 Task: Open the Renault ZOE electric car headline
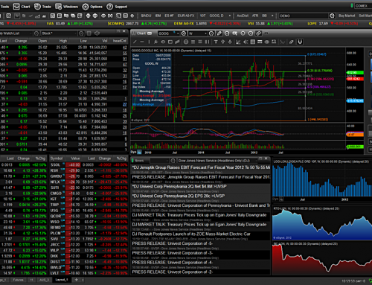point(191,234)
